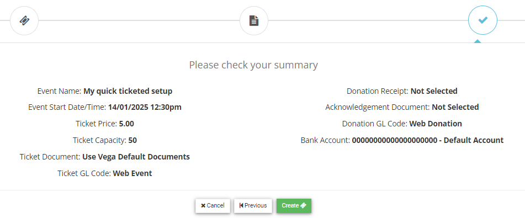Screen dimensions: 525x218
Task: Click the skip-back icon on Previous button
Action: [241, 206]
